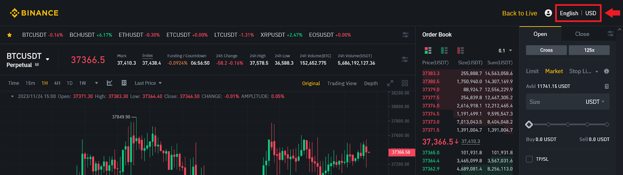Show both bids and asks order book view

coord(428,50)
